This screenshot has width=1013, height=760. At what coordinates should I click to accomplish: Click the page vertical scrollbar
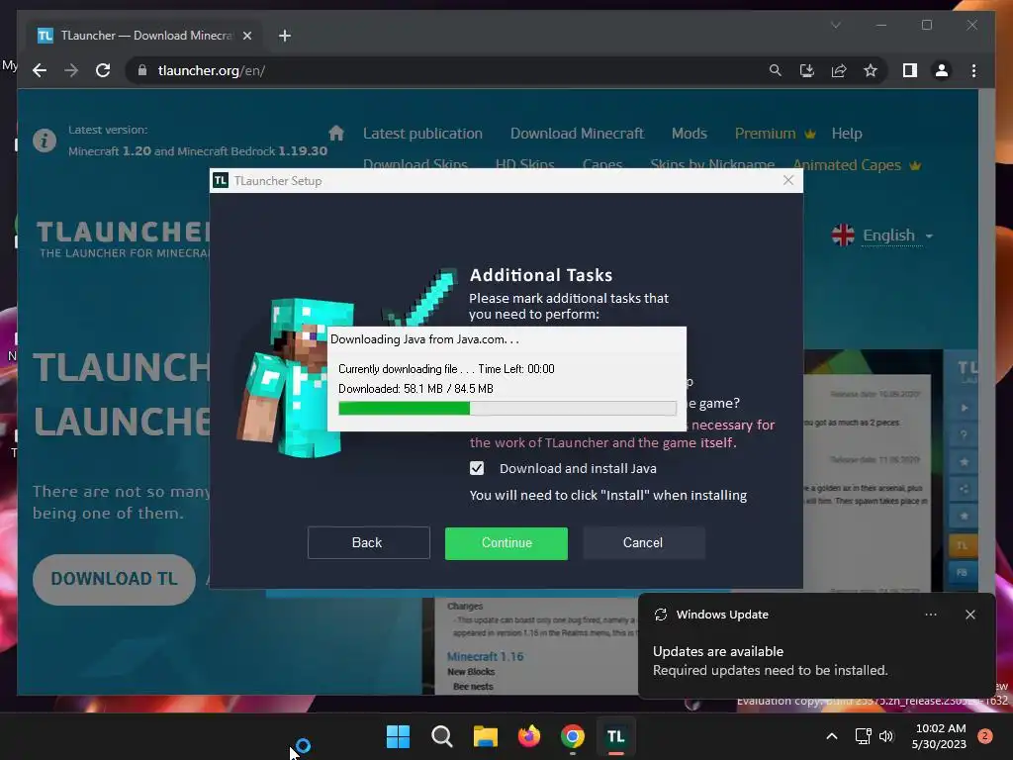coord(986,392)
